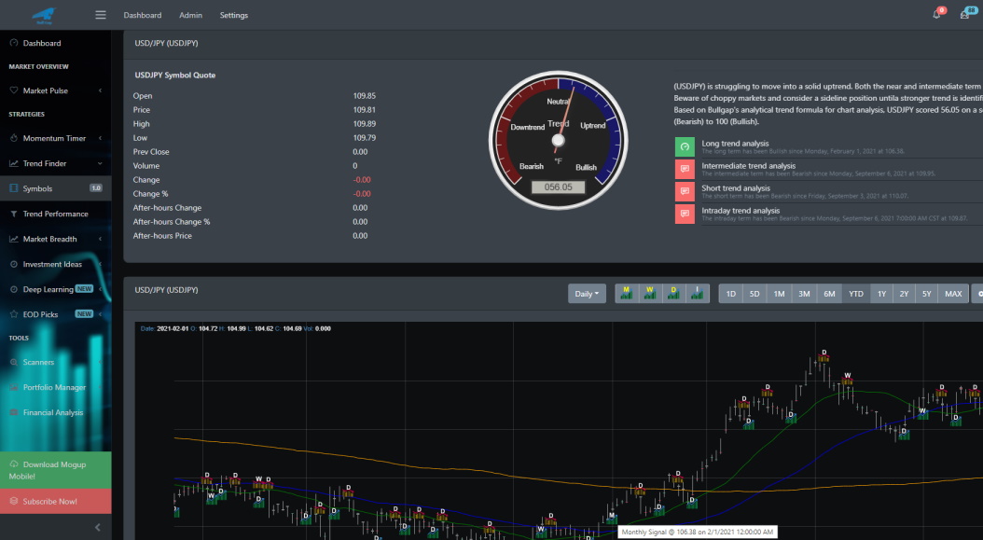
Task: Click the Symbols sidebar icon
Action: [x=14, y=188]
